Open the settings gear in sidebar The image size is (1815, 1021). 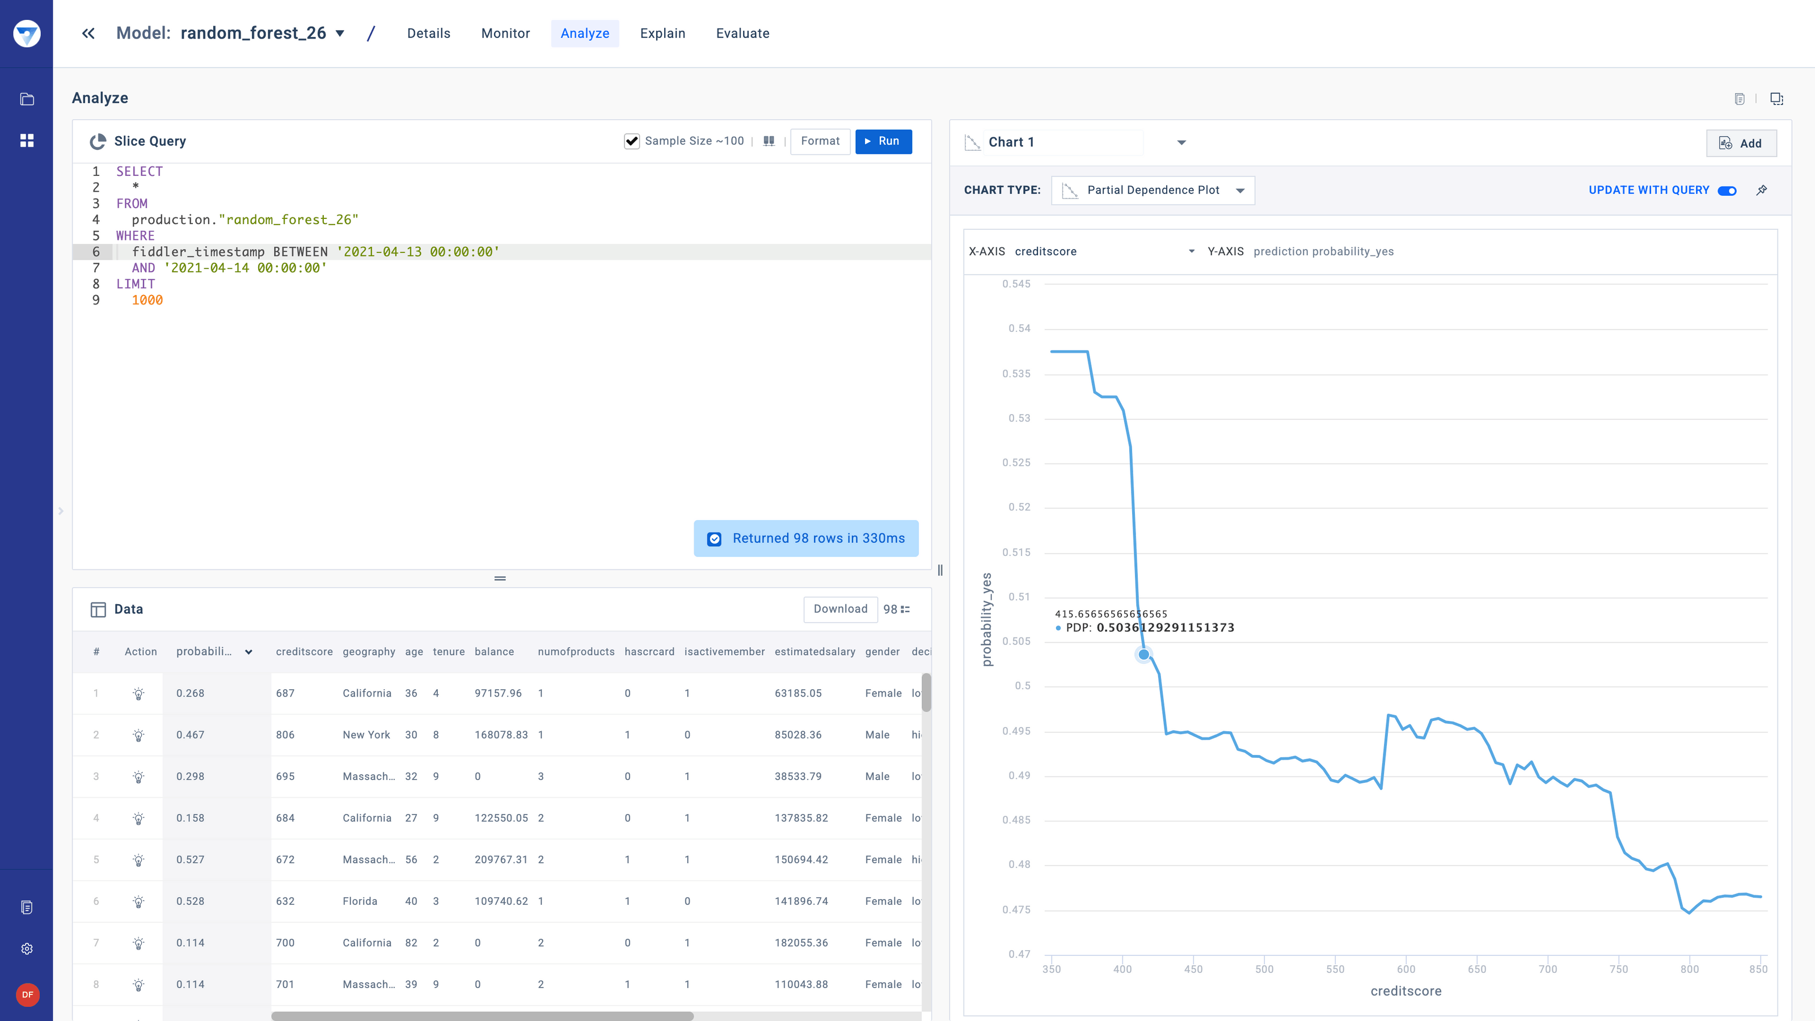(27, 948)
